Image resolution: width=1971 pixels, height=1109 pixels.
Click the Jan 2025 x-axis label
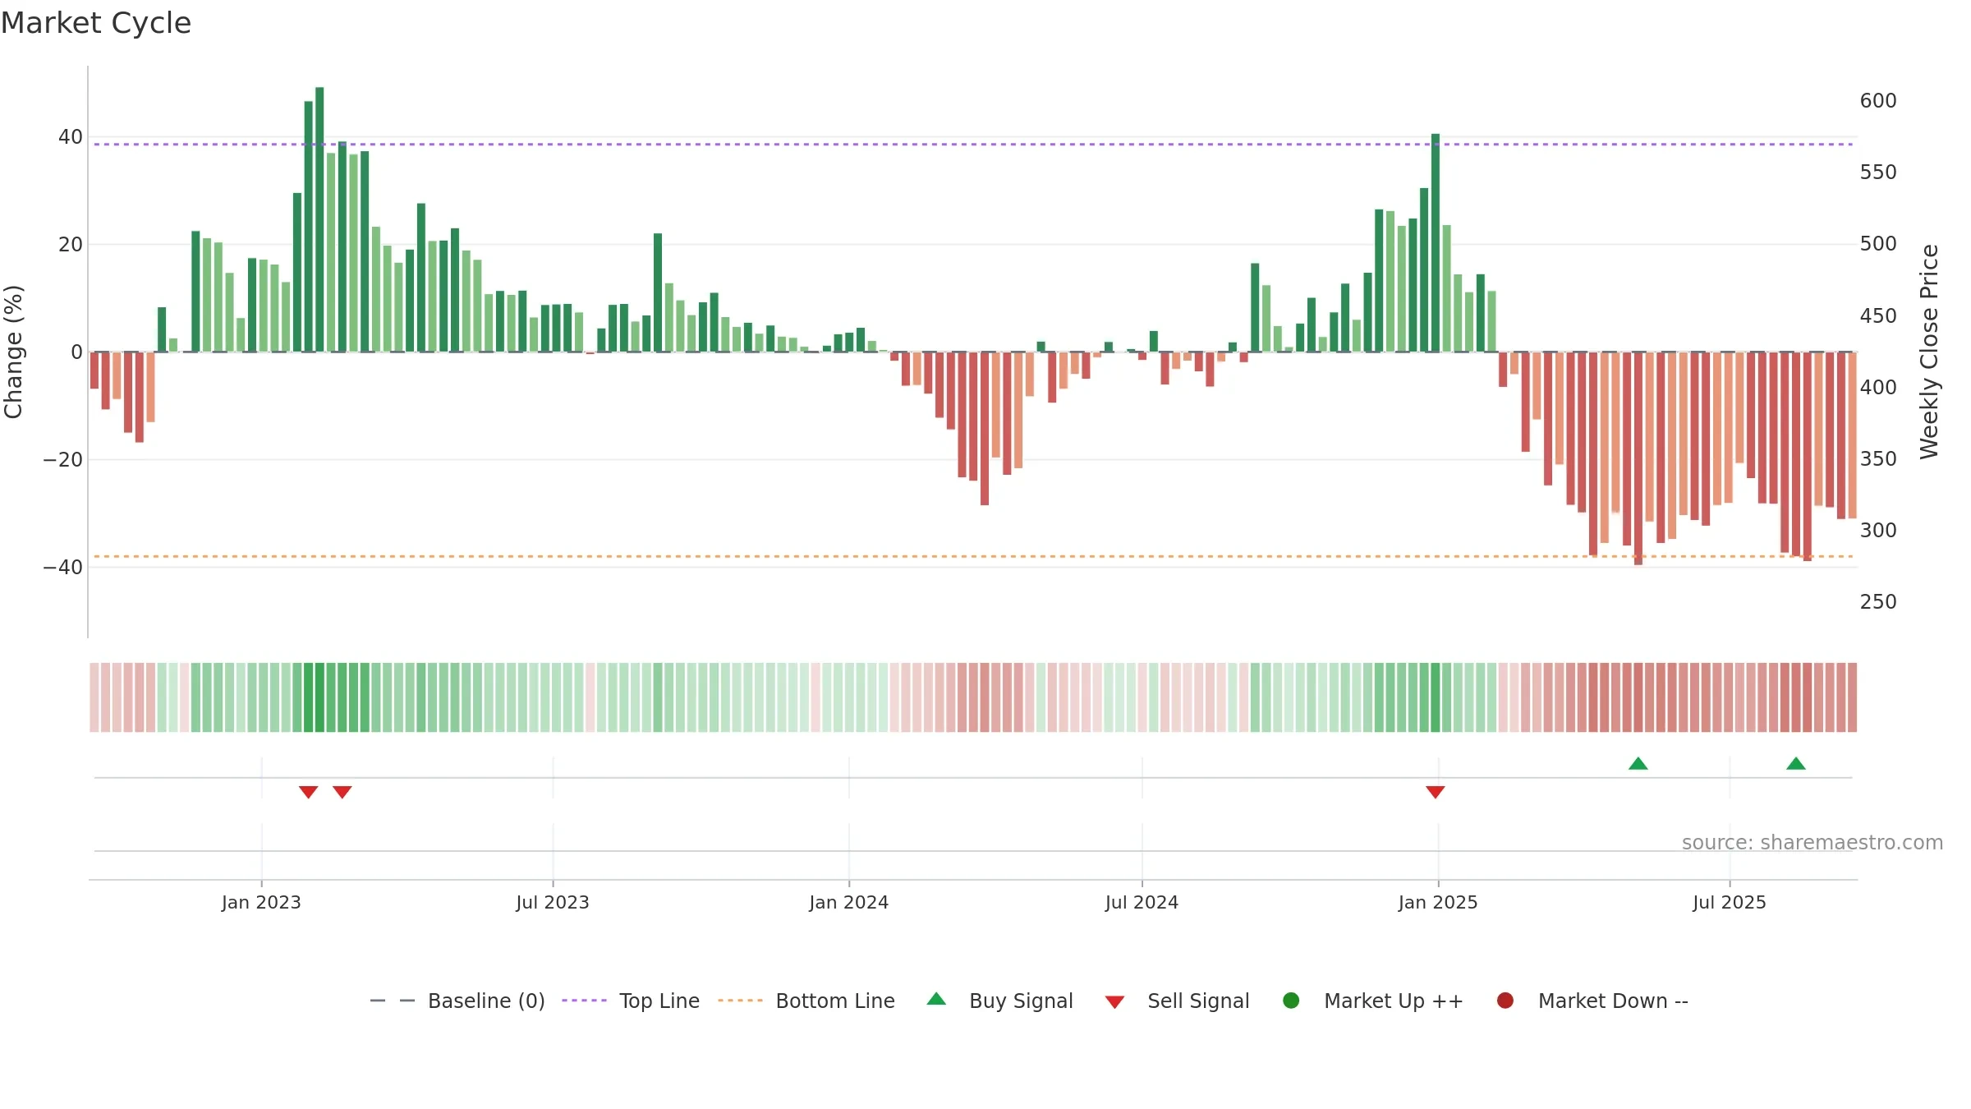coord(1438,902)
